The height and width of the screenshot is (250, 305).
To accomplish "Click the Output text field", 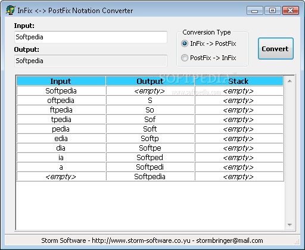I will 91,61.
